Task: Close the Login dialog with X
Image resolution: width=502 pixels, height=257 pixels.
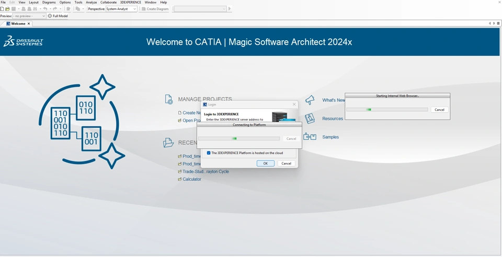Action: pyautogui.click(x=294, y=104)
